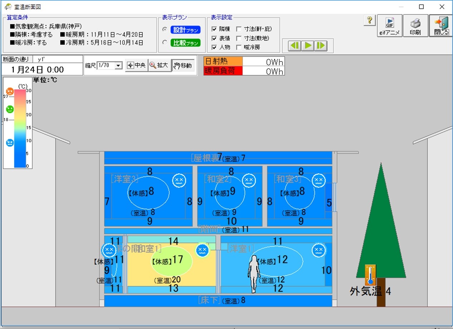Toggle the 表情 checkbox
Viewport: 453px width, 329px height.
click(x=214, y=38)
